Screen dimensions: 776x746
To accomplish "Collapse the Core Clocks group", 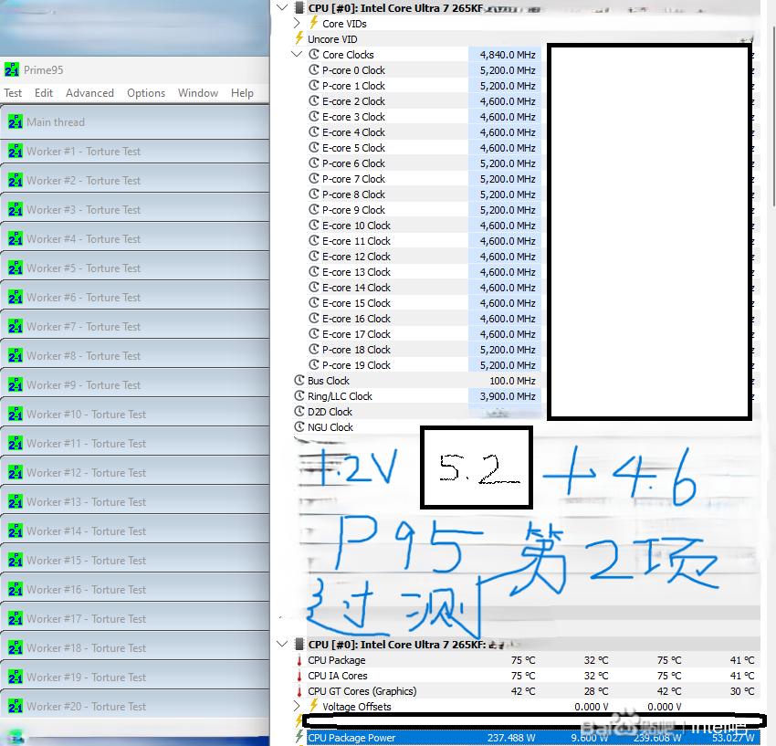I will [297, 54].
